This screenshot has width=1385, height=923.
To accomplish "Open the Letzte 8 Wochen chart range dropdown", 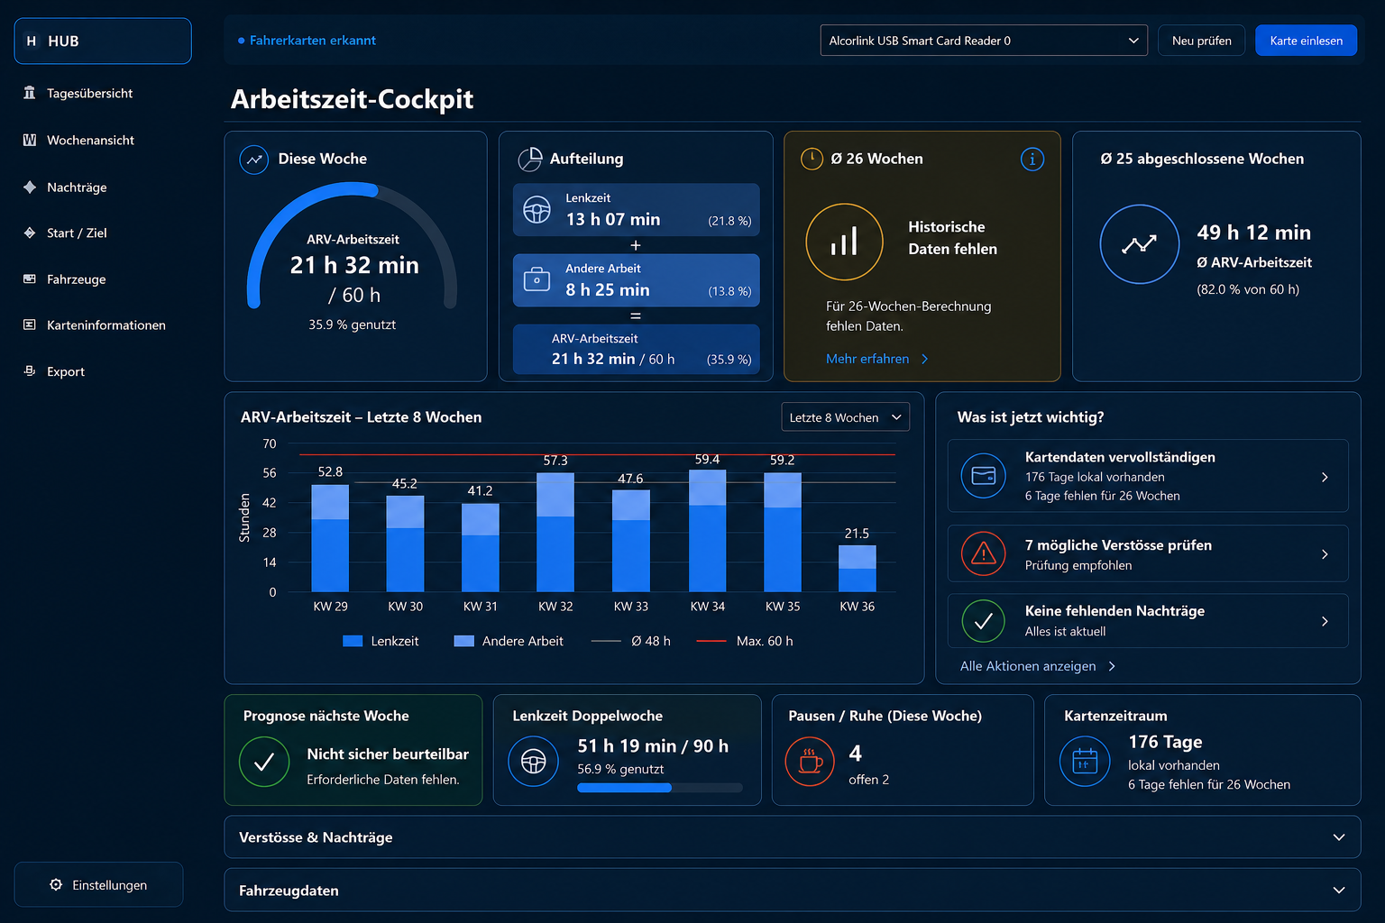I will point(845,417).
